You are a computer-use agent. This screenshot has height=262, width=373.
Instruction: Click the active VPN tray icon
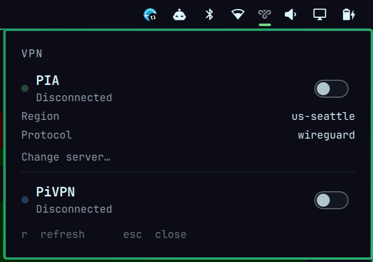264,14
